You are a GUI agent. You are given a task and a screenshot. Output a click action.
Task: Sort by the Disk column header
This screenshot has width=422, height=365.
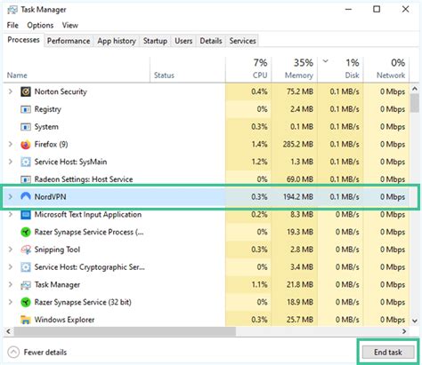click(x=340, y=69)
